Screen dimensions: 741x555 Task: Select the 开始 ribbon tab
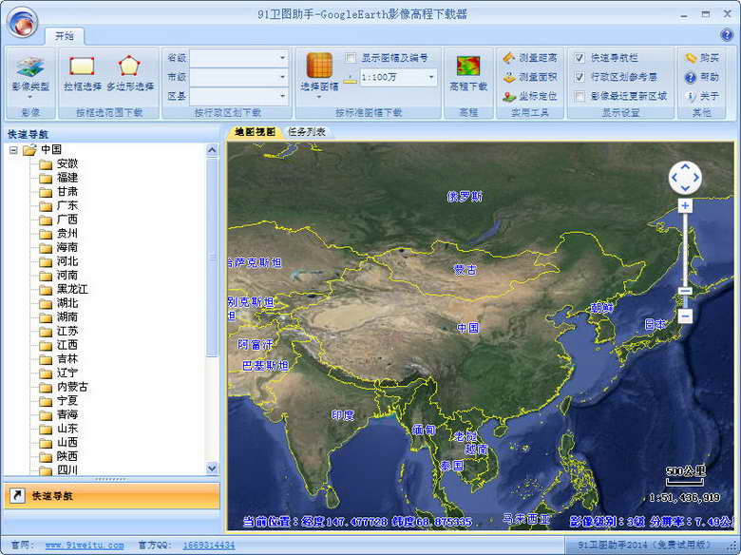[64, 36]
